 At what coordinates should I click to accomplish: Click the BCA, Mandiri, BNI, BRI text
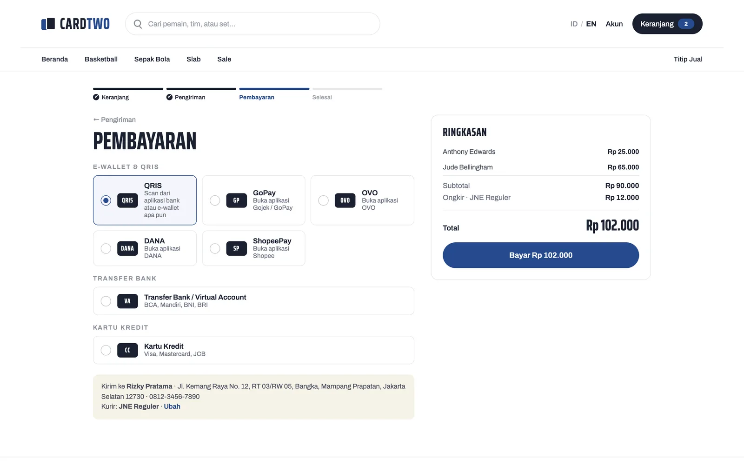(x=176, y=305)
